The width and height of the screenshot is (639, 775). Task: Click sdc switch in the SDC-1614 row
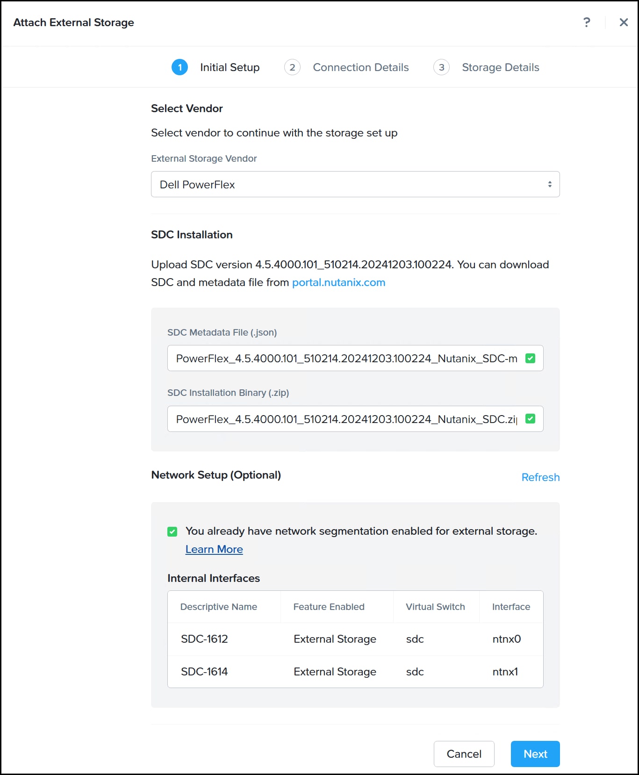pyautogui.click(x=415, y=672)
